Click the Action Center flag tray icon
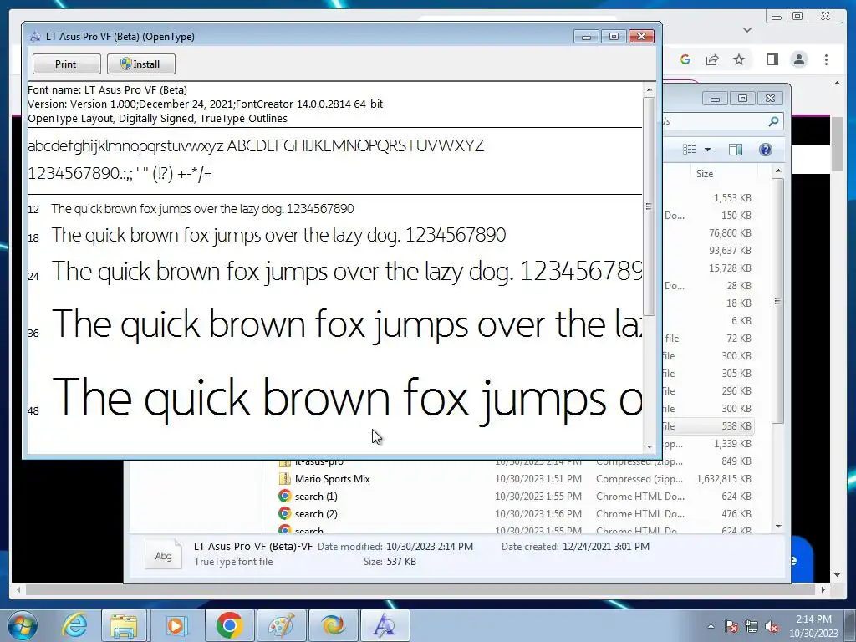The width and height of the screenshot is (856, 642). click(731, 626)
